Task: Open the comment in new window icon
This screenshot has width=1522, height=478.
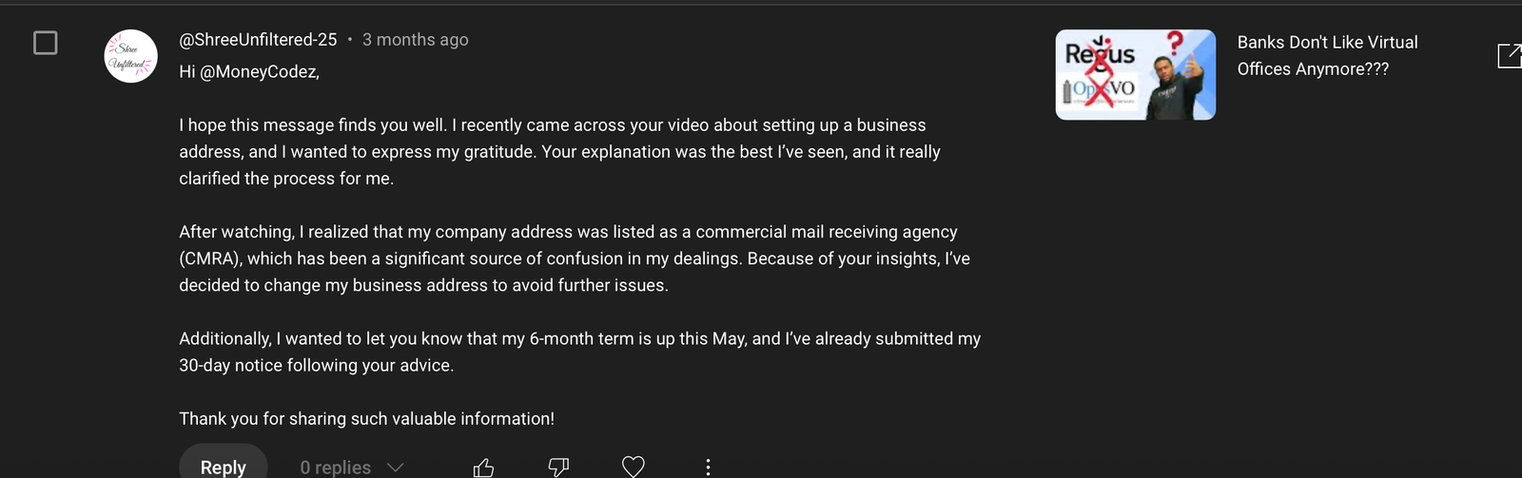Action: coord(1510,56)
